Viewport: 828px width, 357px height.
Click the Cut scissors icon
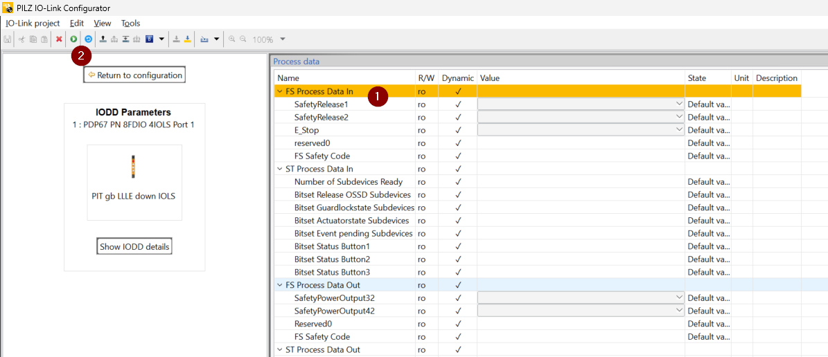click(21, 39)
